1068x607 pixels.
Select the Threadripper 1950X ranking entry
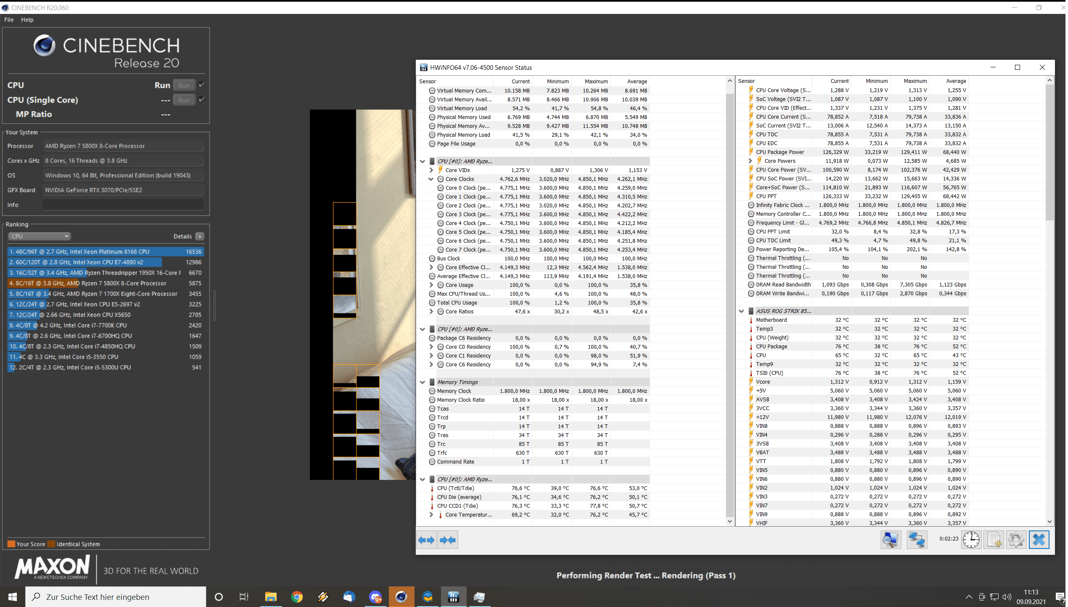point(106,273)
